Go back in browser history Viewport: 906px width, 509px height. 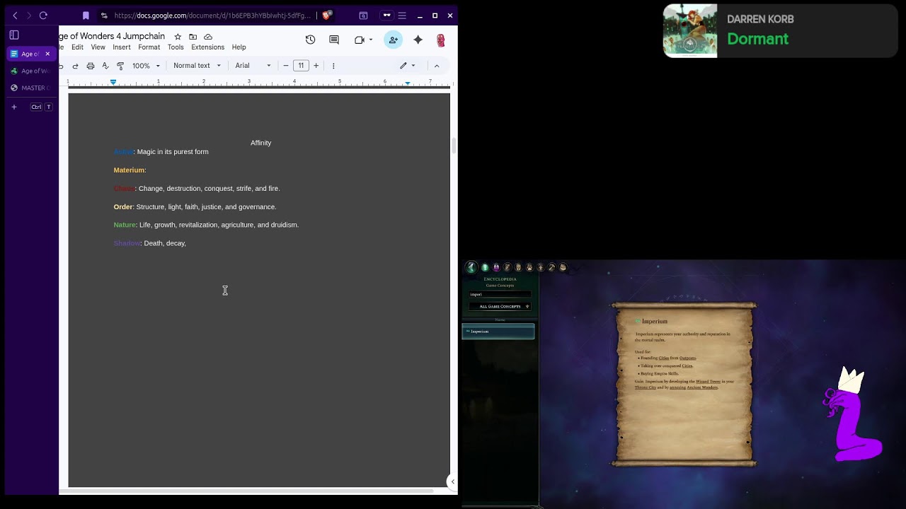[x=16, y=16]
